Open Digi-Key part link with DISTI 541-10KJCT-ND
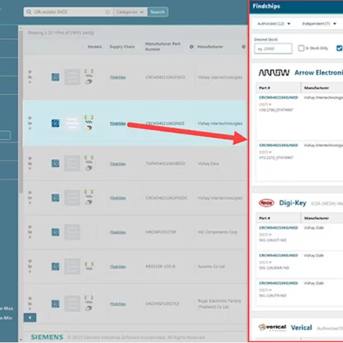This screenshot has height=343, width=343. [279, 228]
